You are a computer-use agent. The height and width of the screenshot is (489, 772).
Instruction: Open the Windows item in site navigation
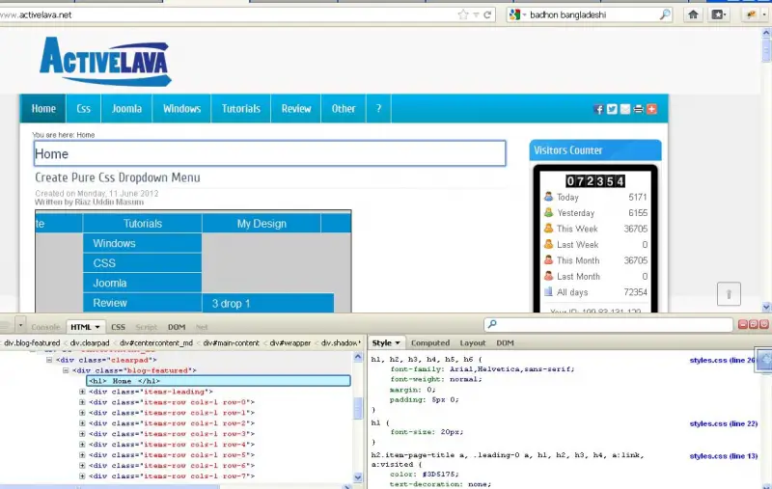[181, 109]
